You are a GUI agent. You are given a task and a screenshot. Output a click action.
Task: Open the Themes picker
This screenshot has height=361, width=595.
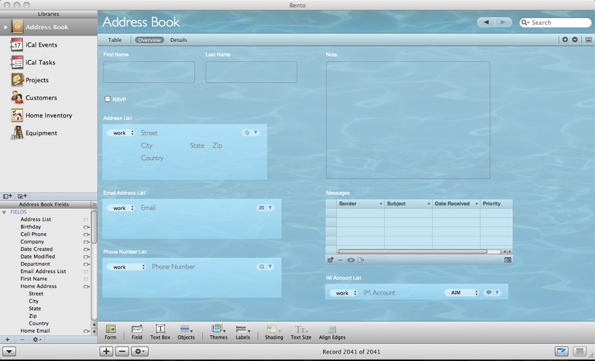click(219, 332)
